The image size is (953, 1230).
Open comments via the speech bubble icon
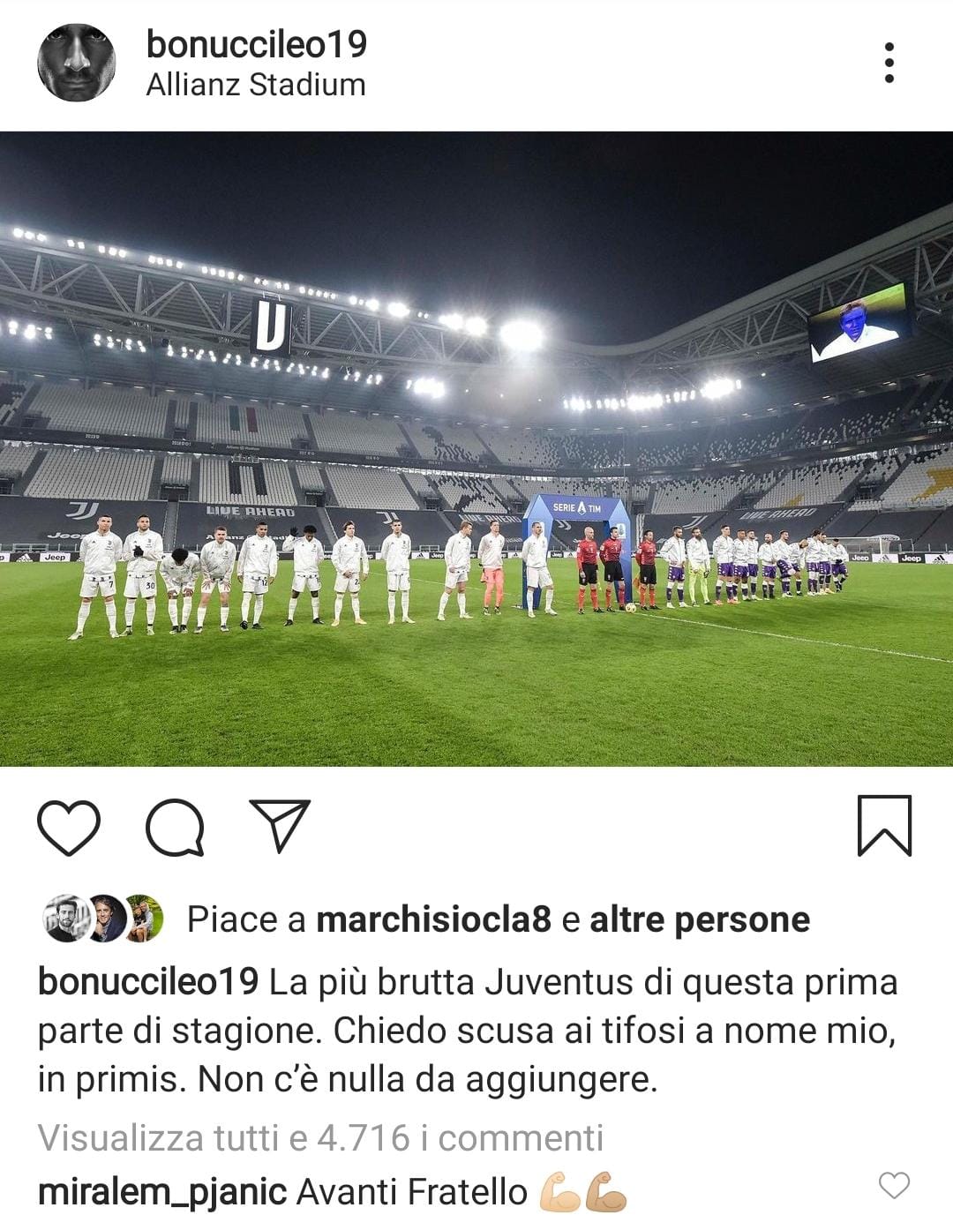tap(176, 828)
